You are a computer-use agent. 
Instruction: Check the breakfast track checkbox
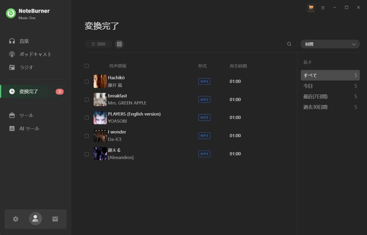pos(86,100)
